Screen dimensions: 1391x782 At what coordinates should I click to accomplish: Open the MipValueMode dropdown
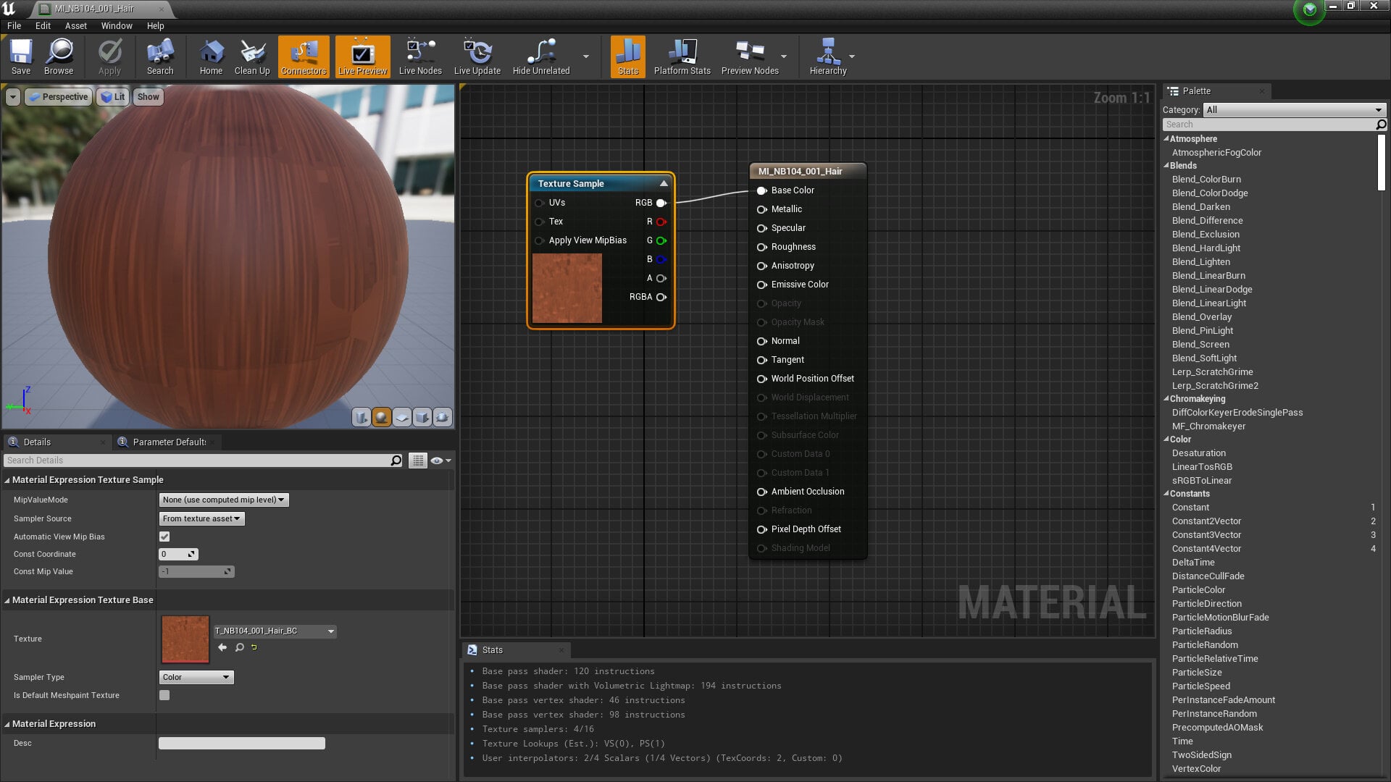(223, 500)
